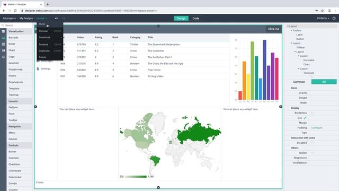The height and width of the screenshot is (191, 339).
Task: Select the green chart icon in left strip
Action: pyautogui.click(x=3, y=38)
